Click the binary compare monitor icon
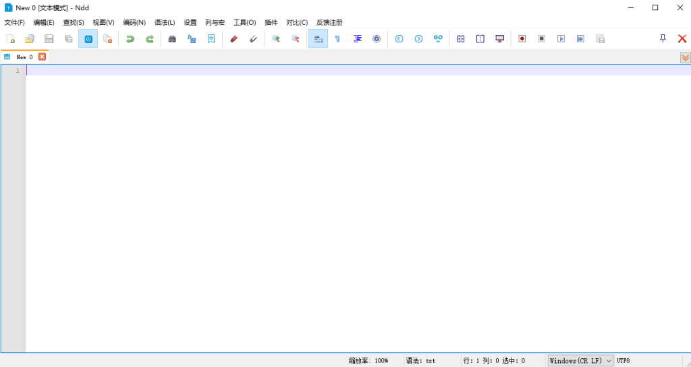Screen dimensions: 691x367 coord(500,38)
